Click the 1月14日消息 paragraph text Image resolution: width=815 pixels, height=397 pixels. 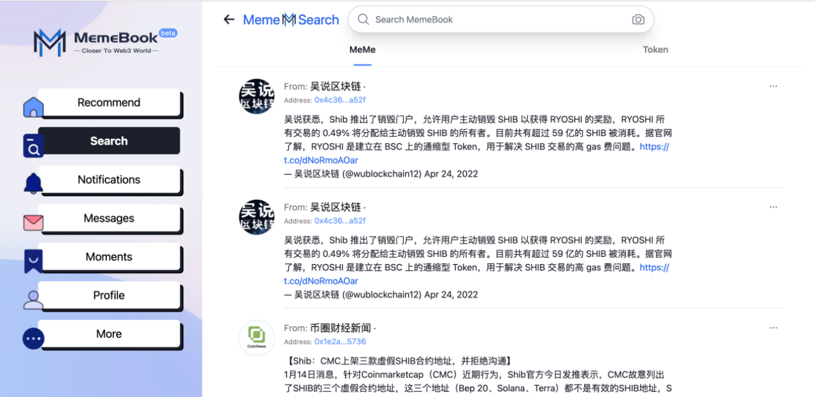(478, 382)
